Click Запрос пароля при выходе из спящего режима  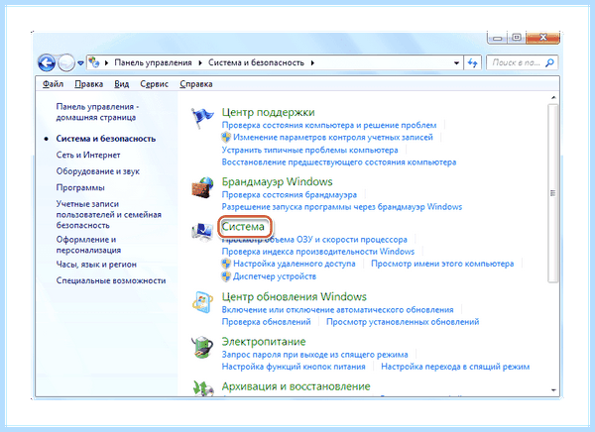point(314,355)
